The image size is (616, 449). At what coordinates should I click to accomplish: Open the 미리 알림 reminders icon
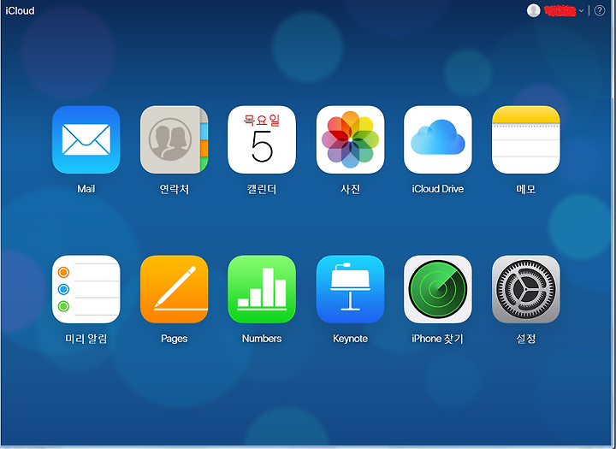point(86,289)
